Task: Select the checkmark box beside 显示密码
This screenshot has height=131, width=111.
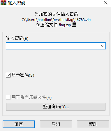Action: [8, 75]
